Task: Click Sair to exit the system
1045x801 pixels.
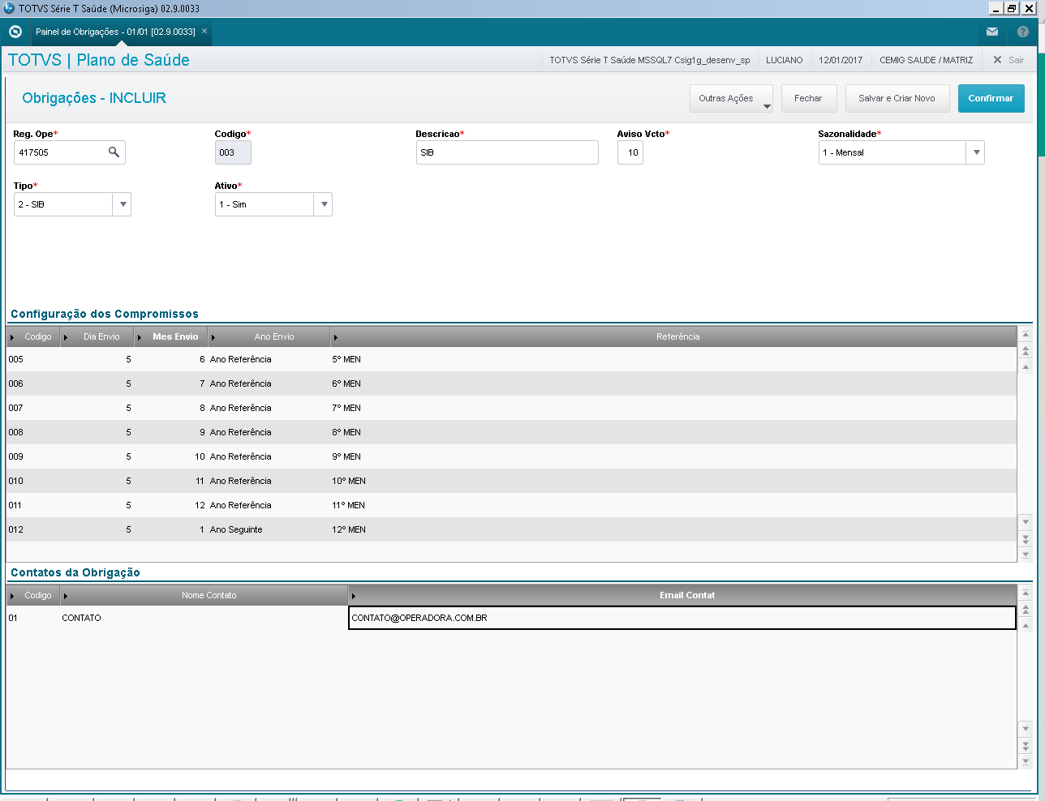Action: click(1008, 60)
